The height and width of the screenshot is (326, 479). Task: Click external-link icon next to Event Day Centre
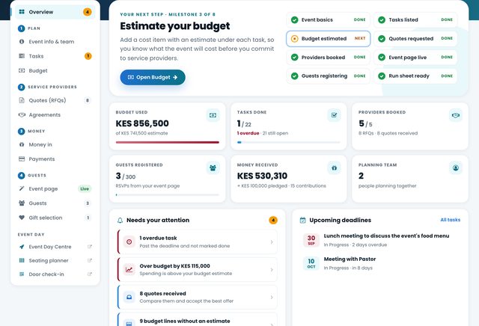tap(90, 247)
